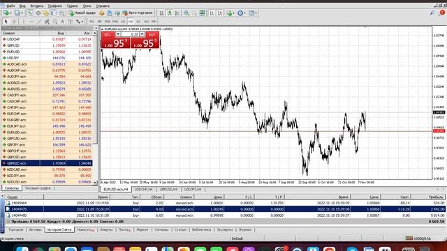Switch to Тиковый график tab

point(38,188)
